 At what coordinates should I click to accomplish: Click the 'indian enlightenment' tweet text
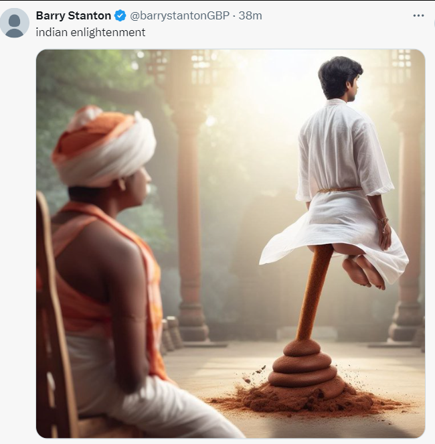tap(90, 32)
